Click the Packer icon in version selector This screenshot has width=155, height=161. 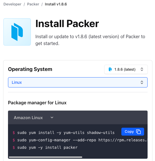click(x=110, y=69)
